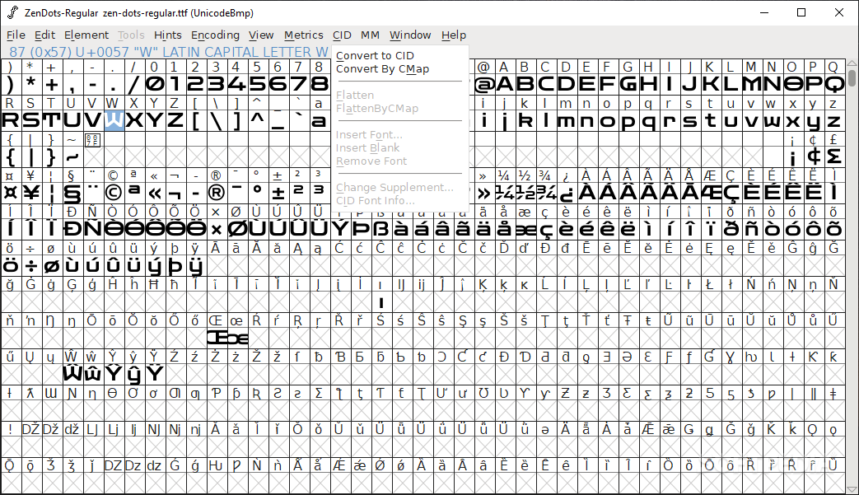Click the scrollbar down arrow
Image resolution: width=859 pixels, height=495 pixels.
pos(852,489)
